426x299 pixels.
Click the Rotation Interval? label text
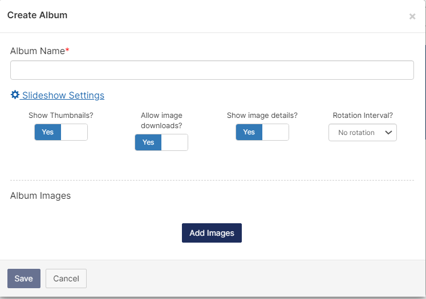pyautogui.click(x=363, y=116)
